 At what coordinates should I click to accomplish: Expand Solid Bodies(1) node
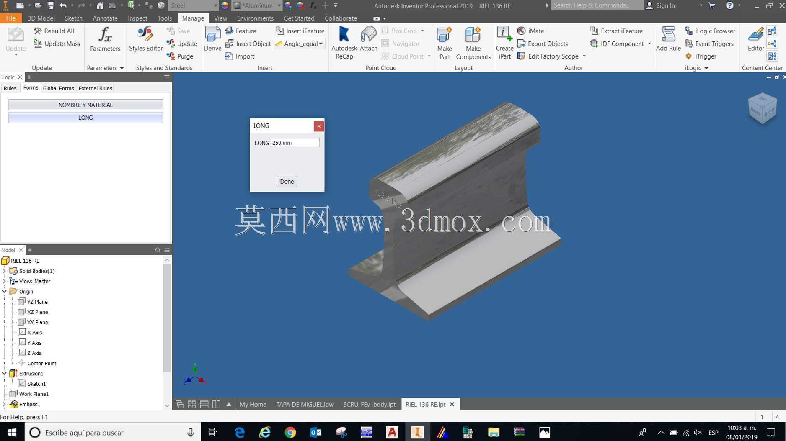point(4,271)
